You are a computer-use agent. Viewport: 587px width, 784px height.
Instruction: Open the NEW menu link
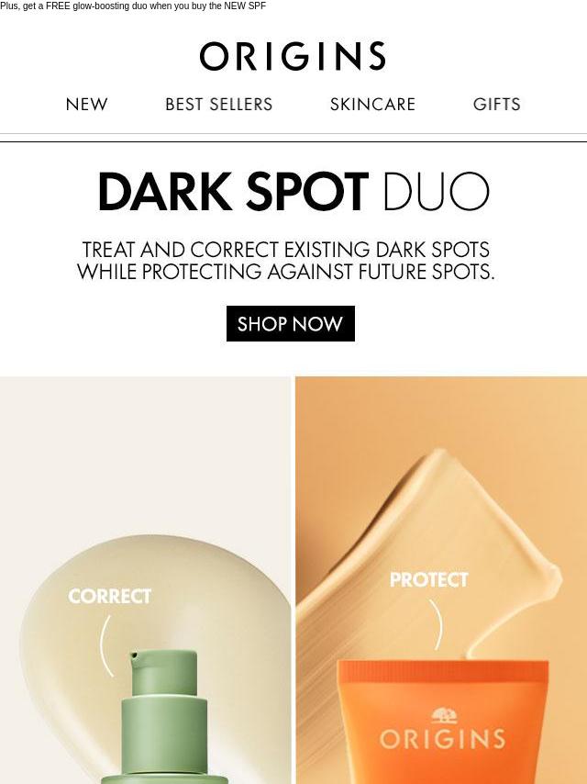point(86,104)
